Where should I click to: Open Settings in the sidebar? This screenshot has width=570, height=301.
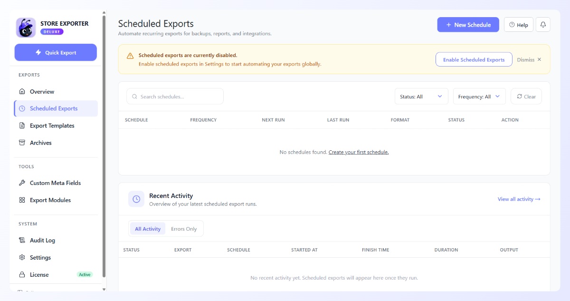(56, 257)
